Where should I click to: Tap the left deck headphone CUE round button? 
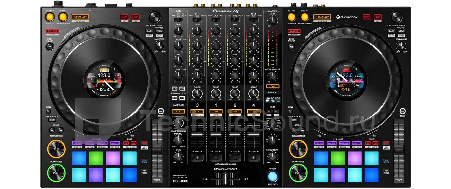(161, 111)
